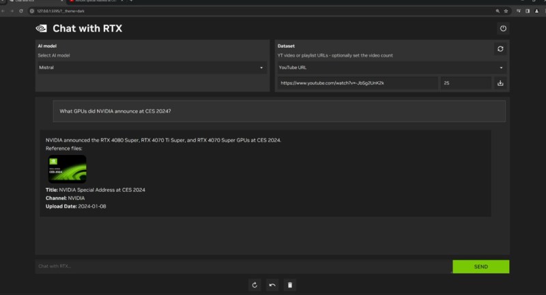Click the browser address bar URL
Screen dimensions: 546x295
61,11
